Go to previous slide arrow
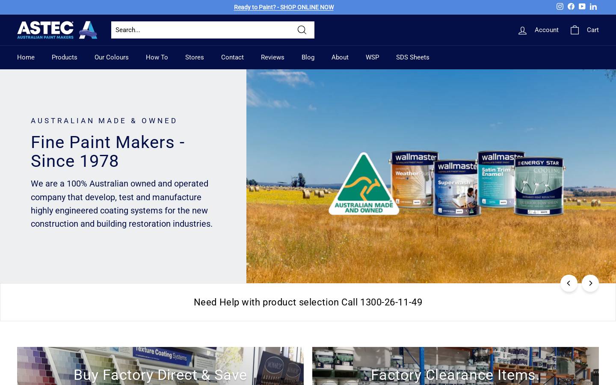This screenshot has height=385, width=616. click(569, 283)
